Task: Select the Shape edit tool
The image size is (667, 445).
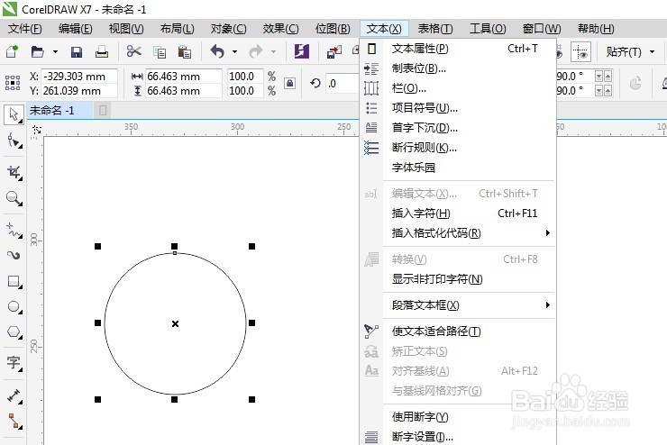Action: pyautogui.click(x=14, y=141)
